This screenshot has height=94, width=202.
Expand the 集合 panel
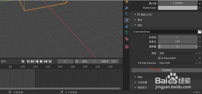[x=135, y=20]
